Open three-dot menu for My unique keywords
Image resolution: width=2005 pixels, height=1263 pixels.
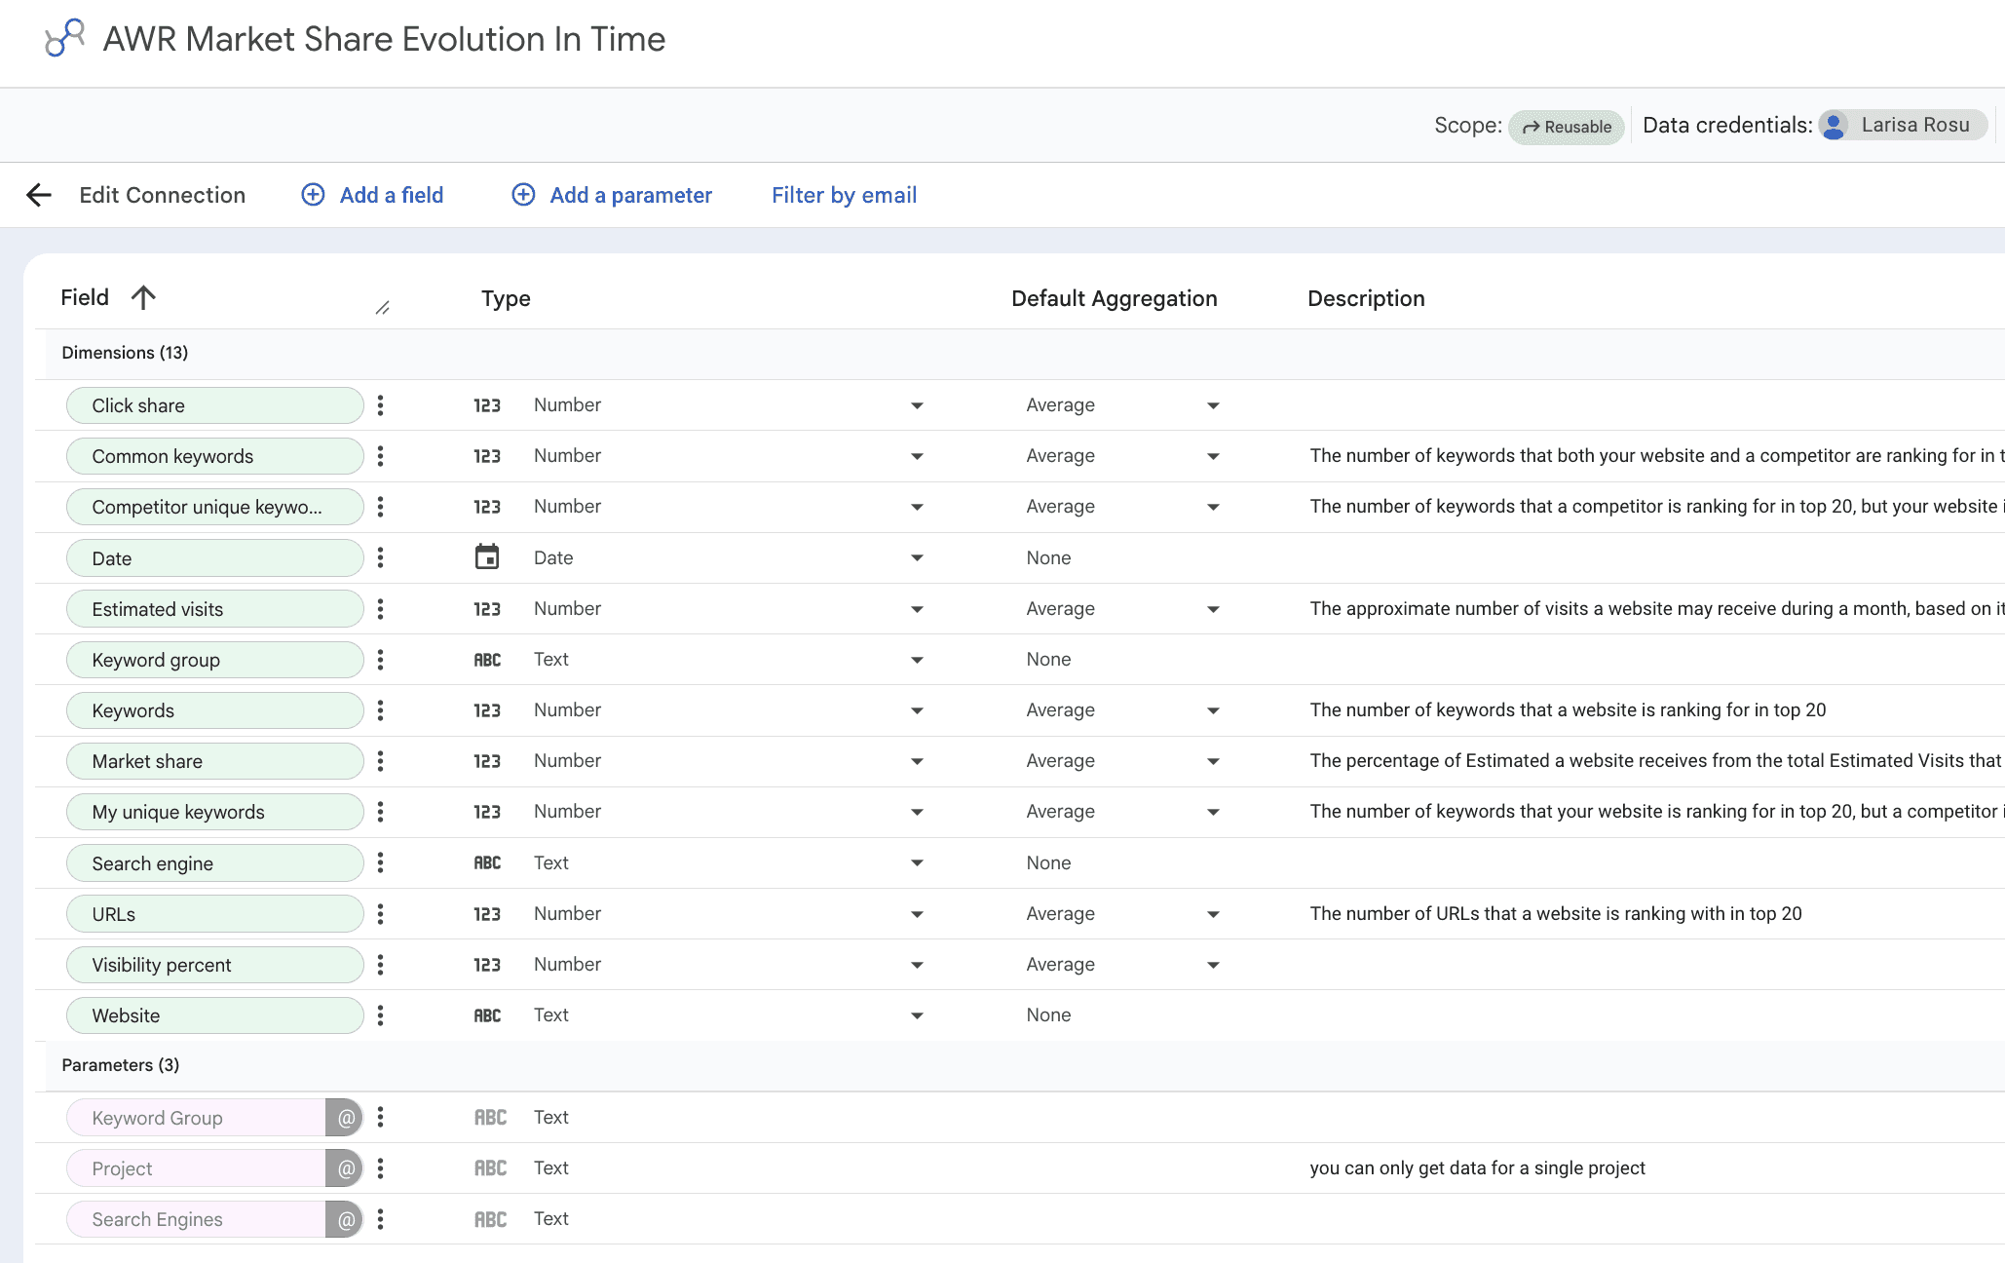380,812
